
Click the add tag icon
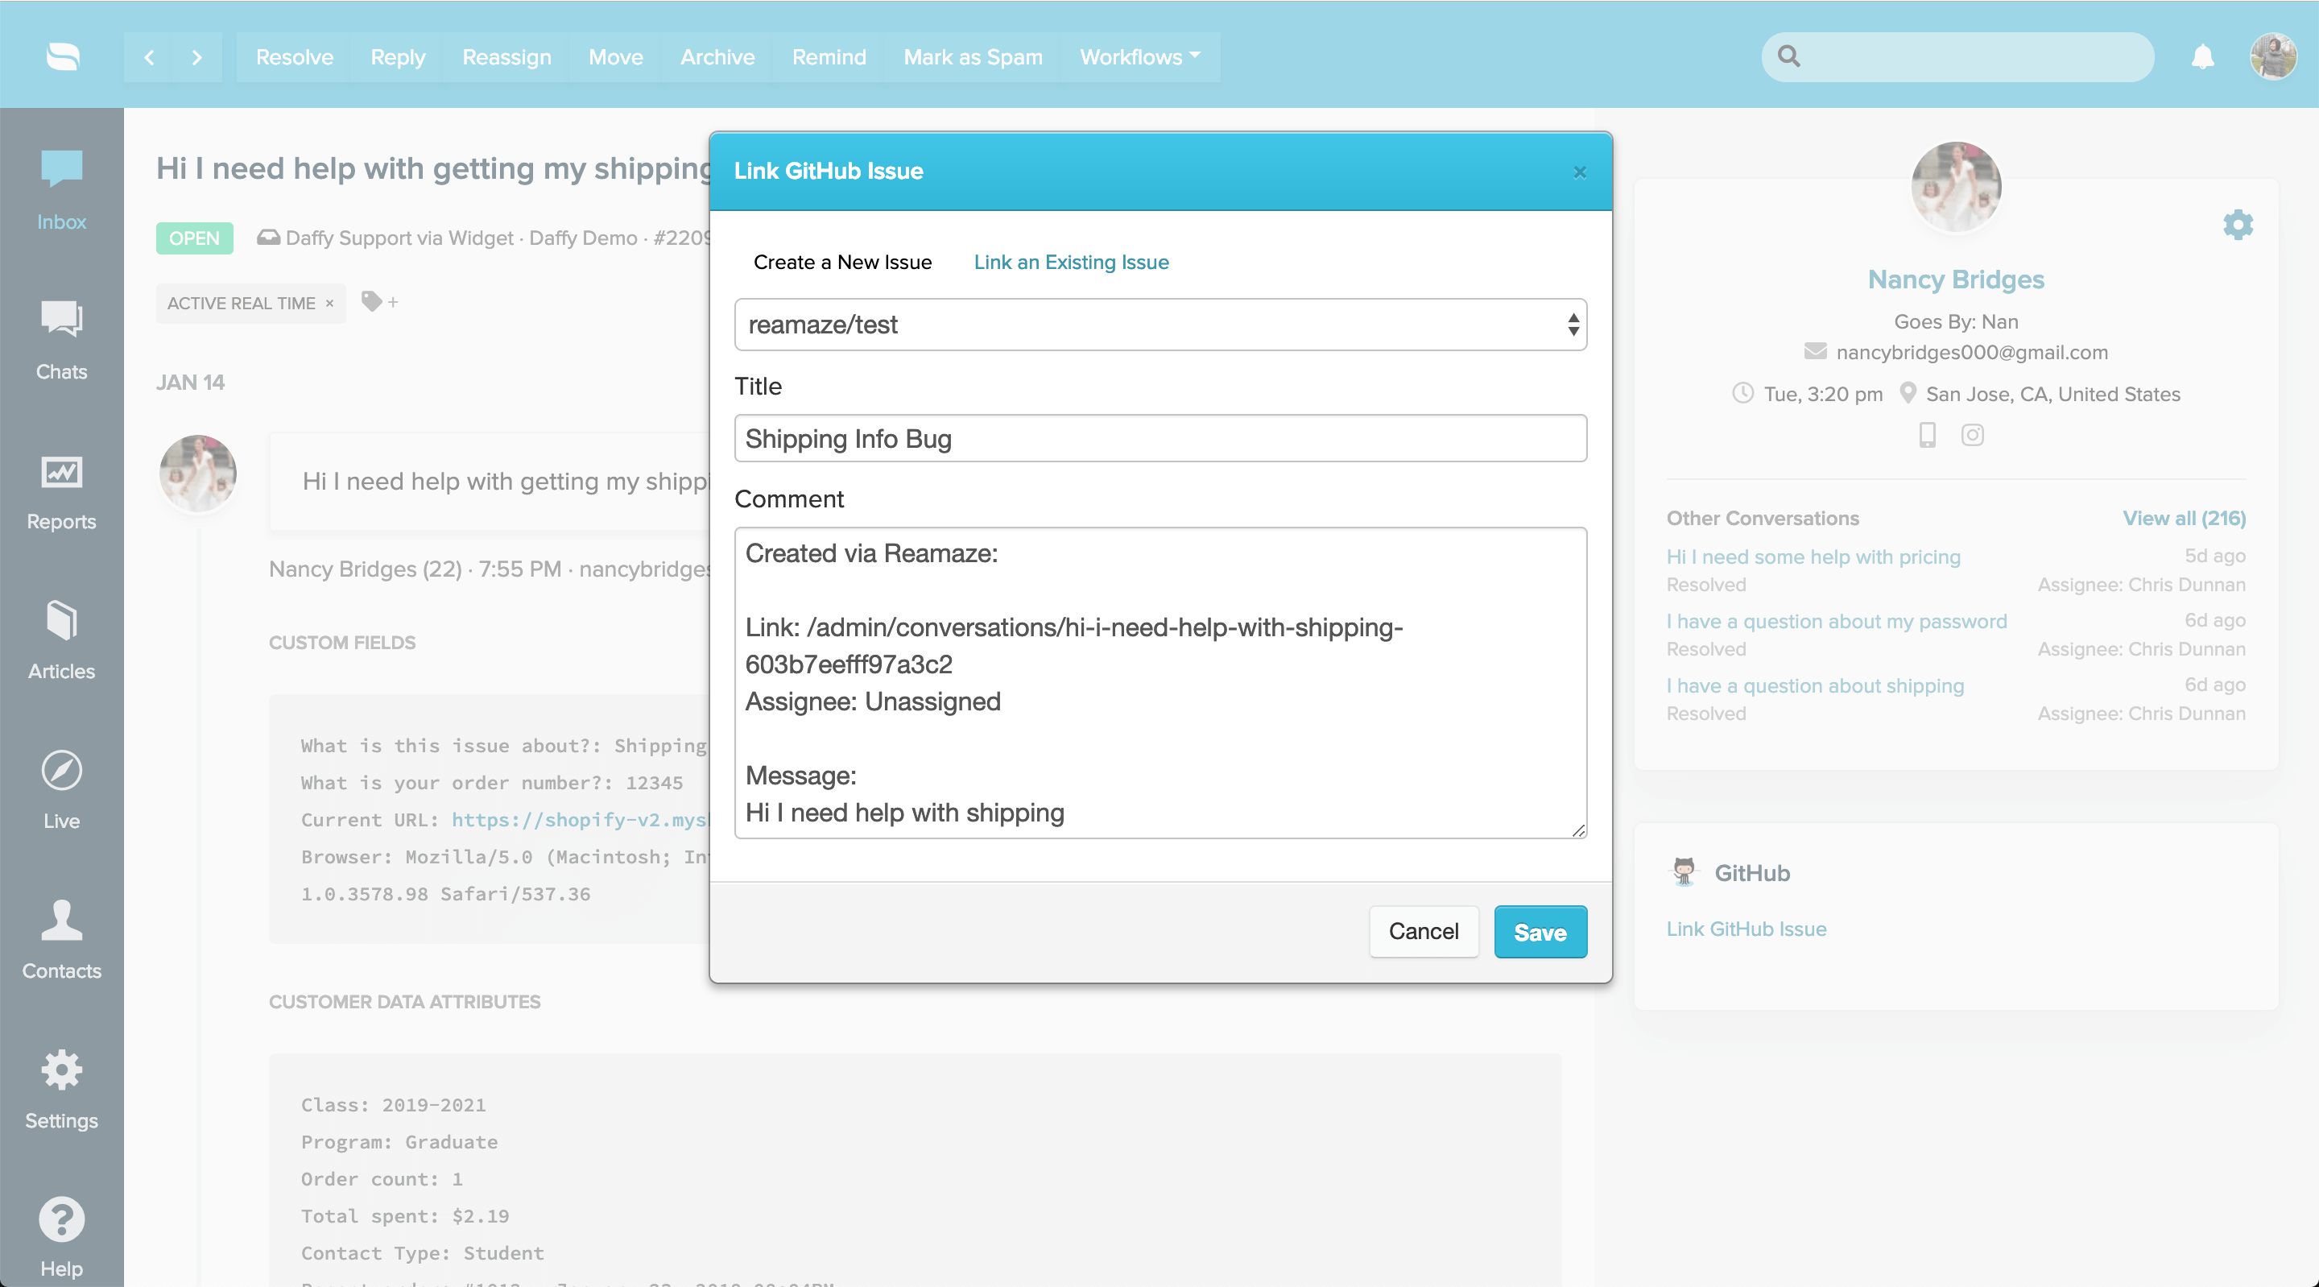[380, 302]
